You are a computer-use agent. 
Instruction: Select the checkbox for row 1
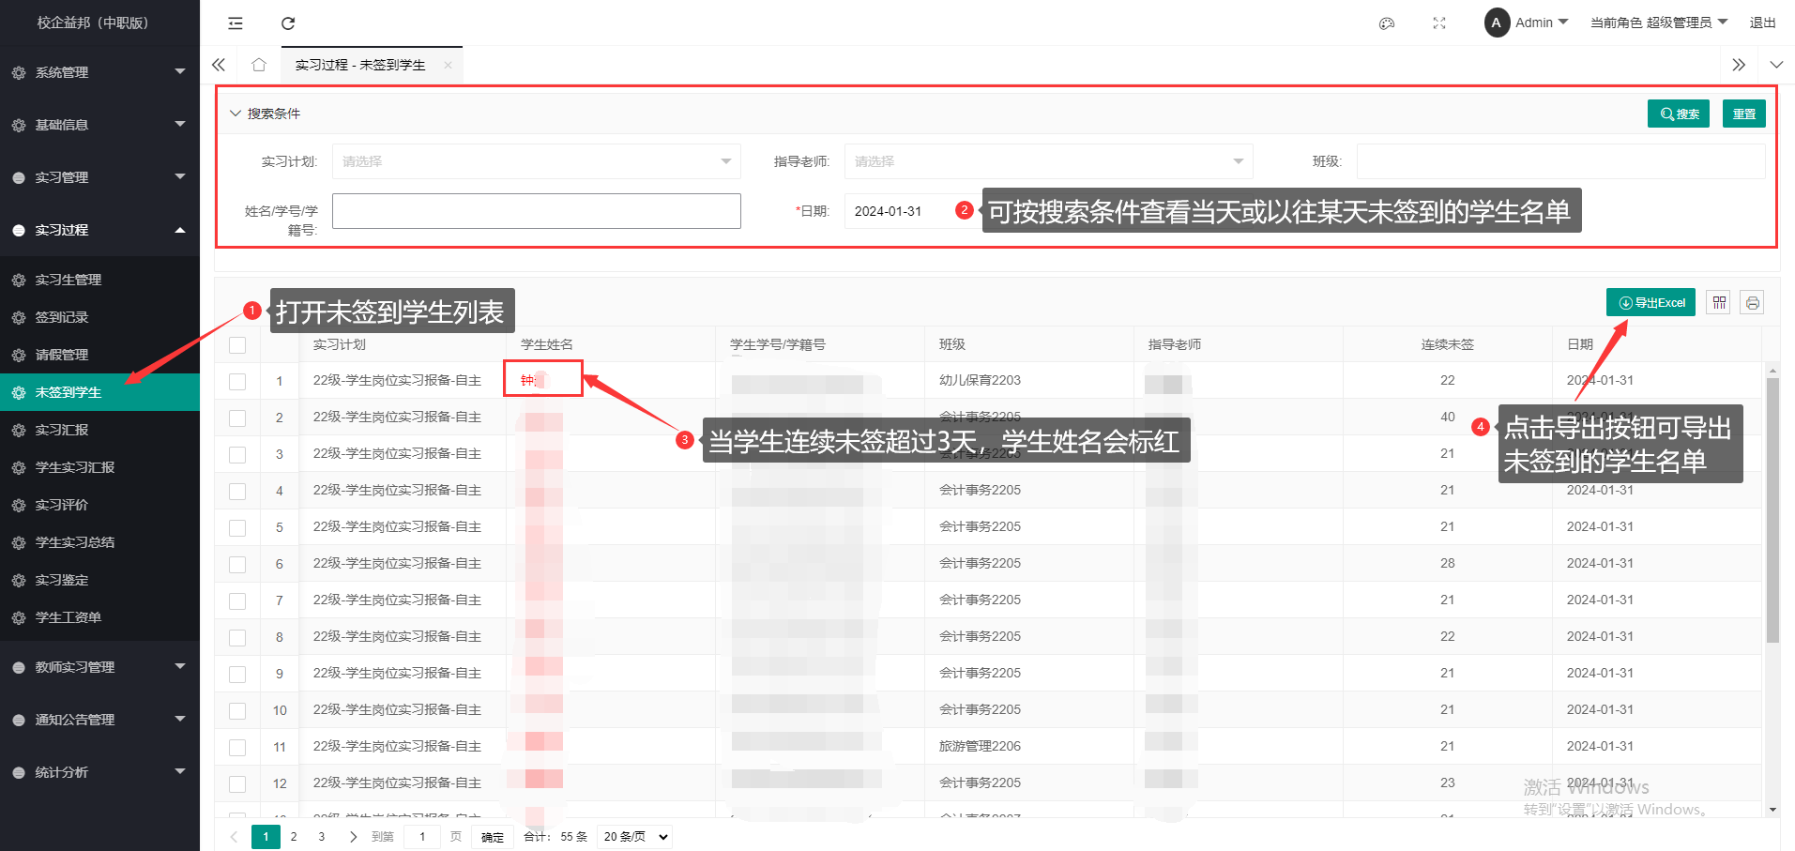tap(237, 381)
